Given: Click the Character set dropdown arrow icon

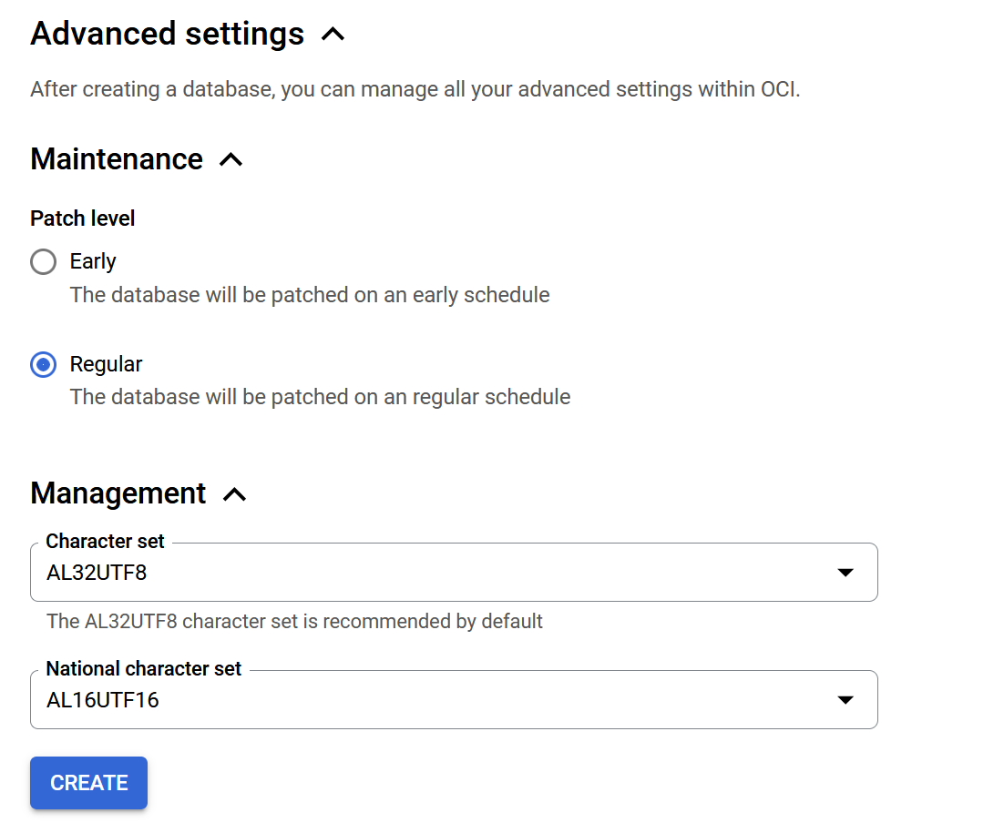Looking at the screenshot, I should point(845,573).
